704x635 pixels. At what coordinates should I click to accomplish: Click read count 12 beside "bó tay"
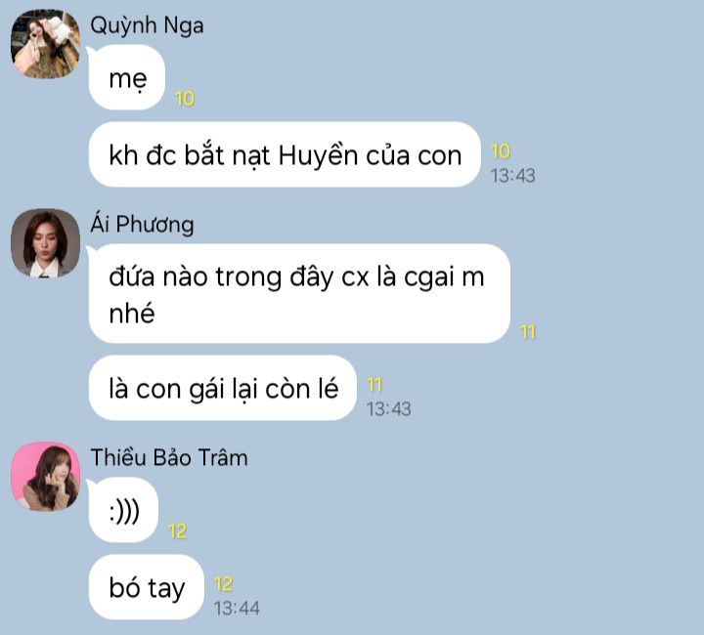pyautogui.click(x=223, y=584)
